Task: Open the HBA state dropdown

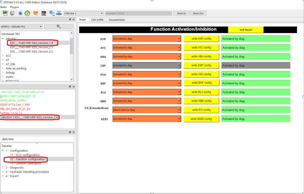Action: coord(147,57)
